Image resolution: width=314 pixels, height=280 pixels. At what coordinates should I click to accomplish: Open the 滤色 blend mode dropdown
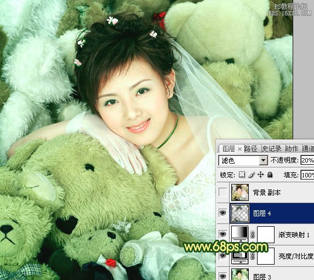point(243,160)
